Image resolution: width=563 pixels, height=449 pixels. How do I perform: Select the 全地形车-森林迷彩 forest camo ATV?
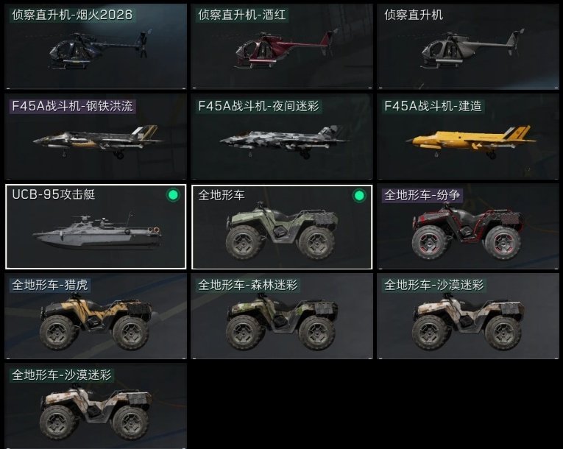282,316
